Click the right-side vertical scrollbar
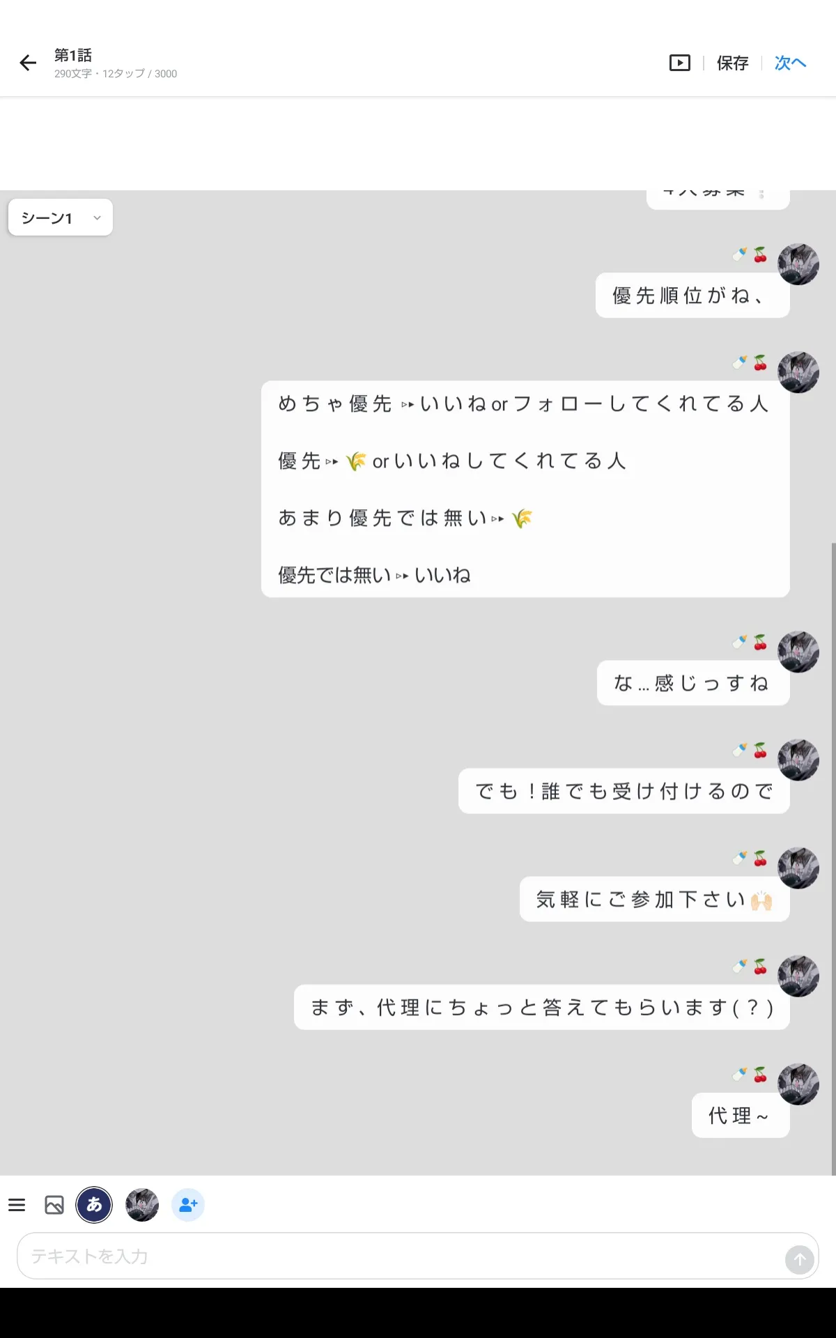 tap(833, 857)
